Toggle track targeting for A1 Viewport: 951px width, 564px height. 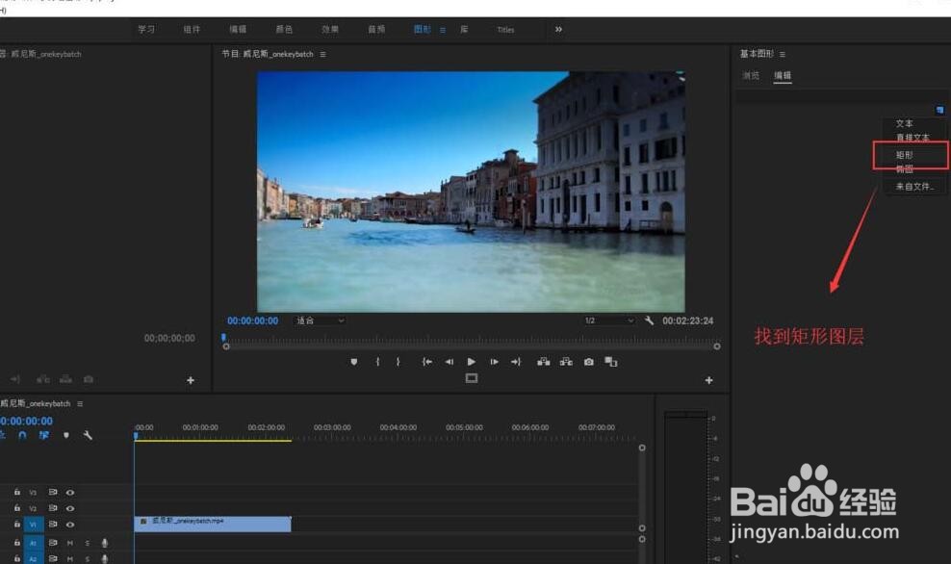pos(34,543)
